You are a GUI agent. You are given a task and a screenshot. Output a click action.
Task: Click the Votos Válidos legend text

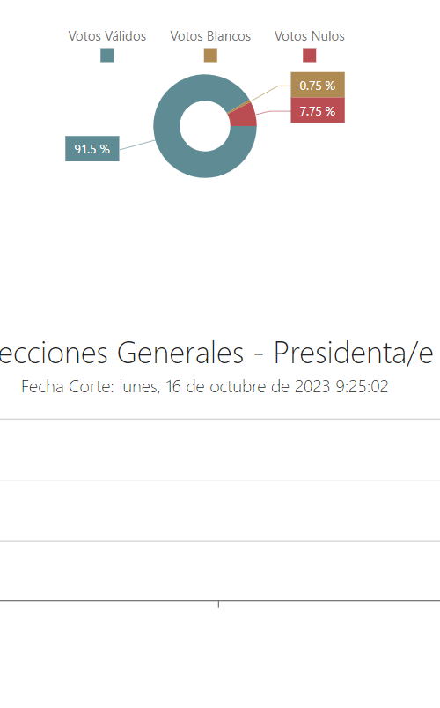coord(107,36)
